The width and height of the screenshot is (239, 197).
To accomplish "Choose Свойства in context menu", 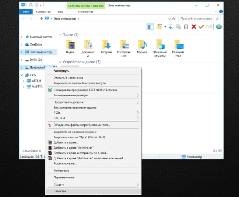I will point(93,191).
